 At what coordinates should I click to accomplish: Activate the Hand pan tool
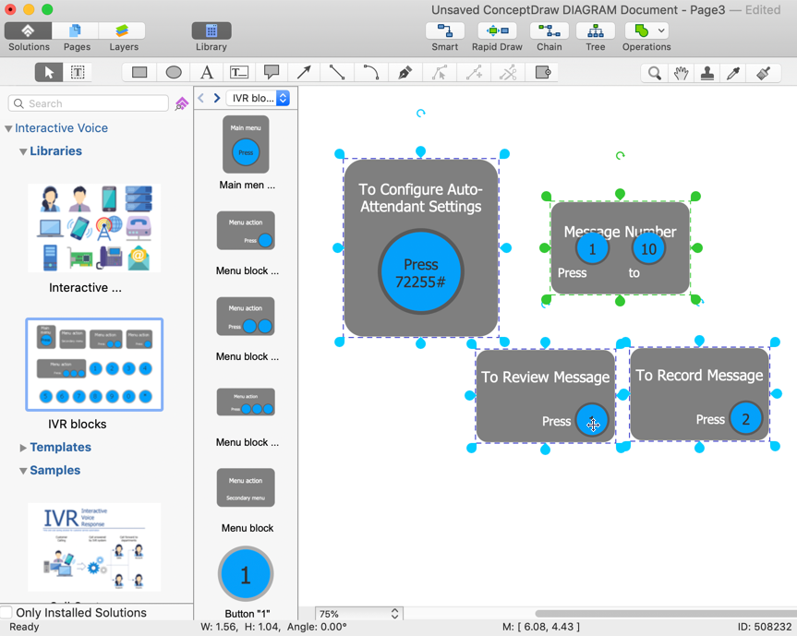coord(681,73)
